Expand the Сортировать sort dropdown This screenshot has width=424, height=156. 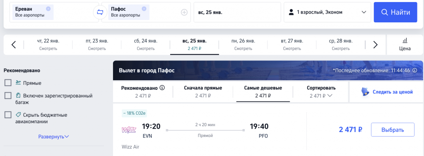pos(321,92)
